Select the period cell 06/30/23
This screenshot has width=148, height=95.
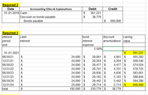[x=11, y=73]
